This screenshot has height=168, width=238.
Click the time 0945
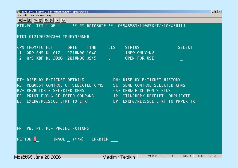coord(91,58)
